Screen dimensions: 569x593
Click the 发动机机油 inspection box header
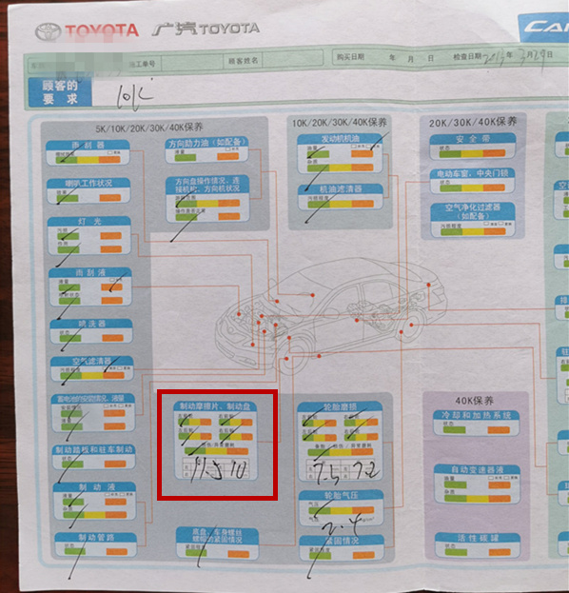pos(340,139)
